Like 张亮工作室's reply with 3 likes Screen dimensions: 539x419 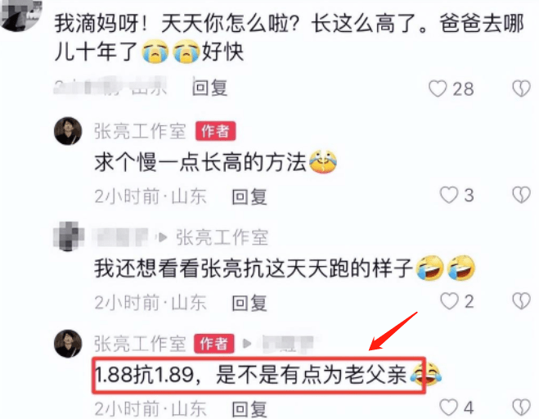[449, 195]
